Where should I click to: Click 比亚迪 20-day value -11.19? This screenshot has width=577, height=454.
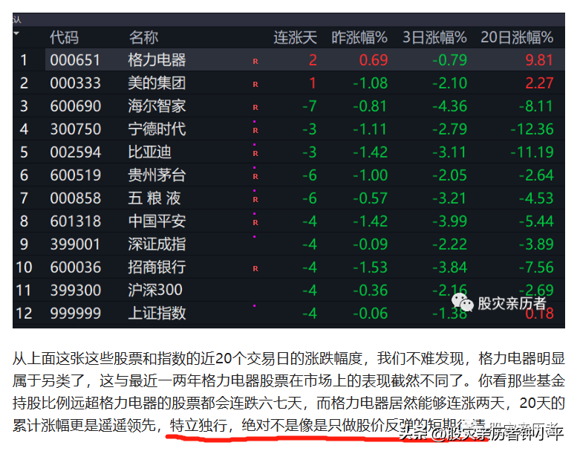coord(532,152)
